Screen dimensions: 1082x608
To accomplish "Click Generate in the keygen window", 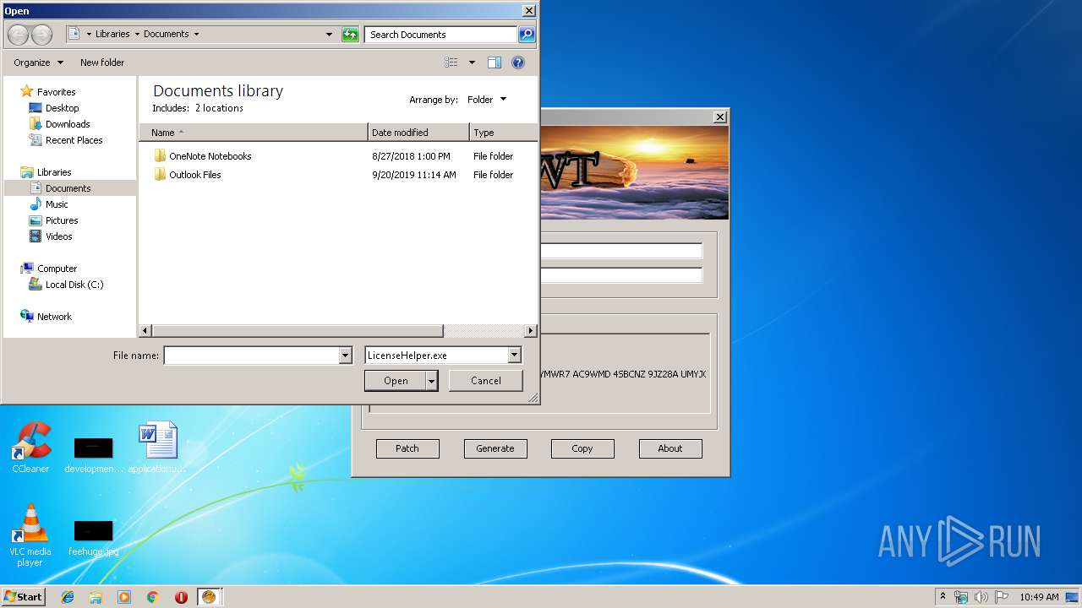I will pos(495,448).
